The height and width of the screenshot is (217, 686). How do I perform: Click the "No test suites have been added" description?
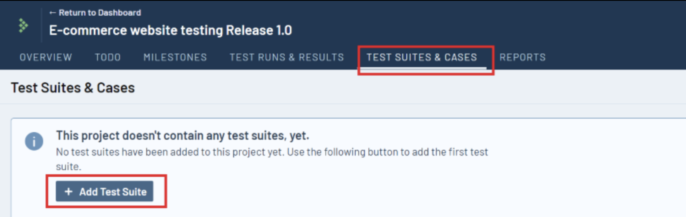click(x=272, y=152)
